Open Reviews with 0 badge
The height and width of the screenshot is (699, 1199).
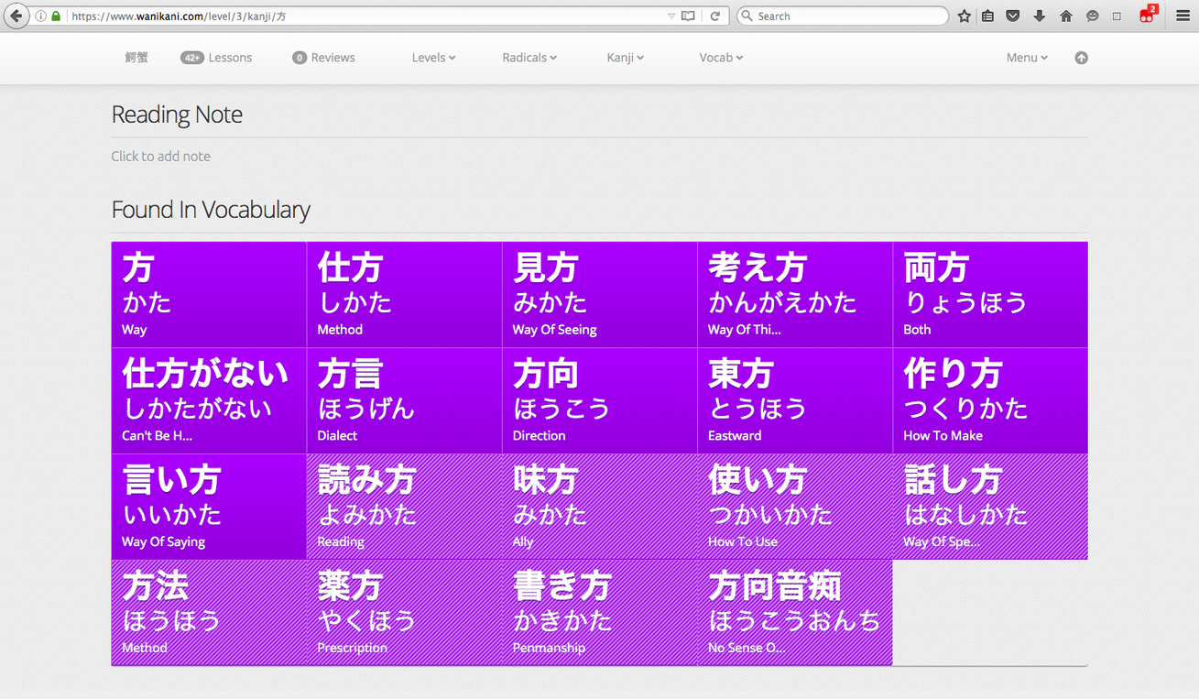323,58
